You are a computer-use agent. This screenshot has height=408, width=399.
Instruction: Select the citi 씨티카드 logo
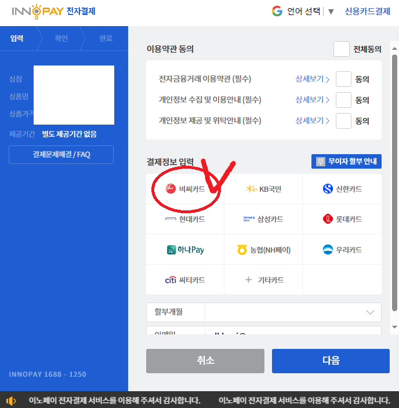[x=171, y=280]
